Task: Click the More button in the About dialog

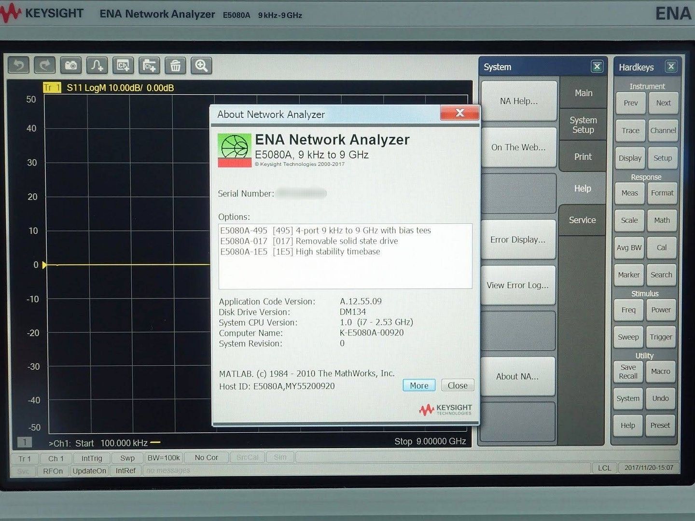Action: click(x=419, y=385)
